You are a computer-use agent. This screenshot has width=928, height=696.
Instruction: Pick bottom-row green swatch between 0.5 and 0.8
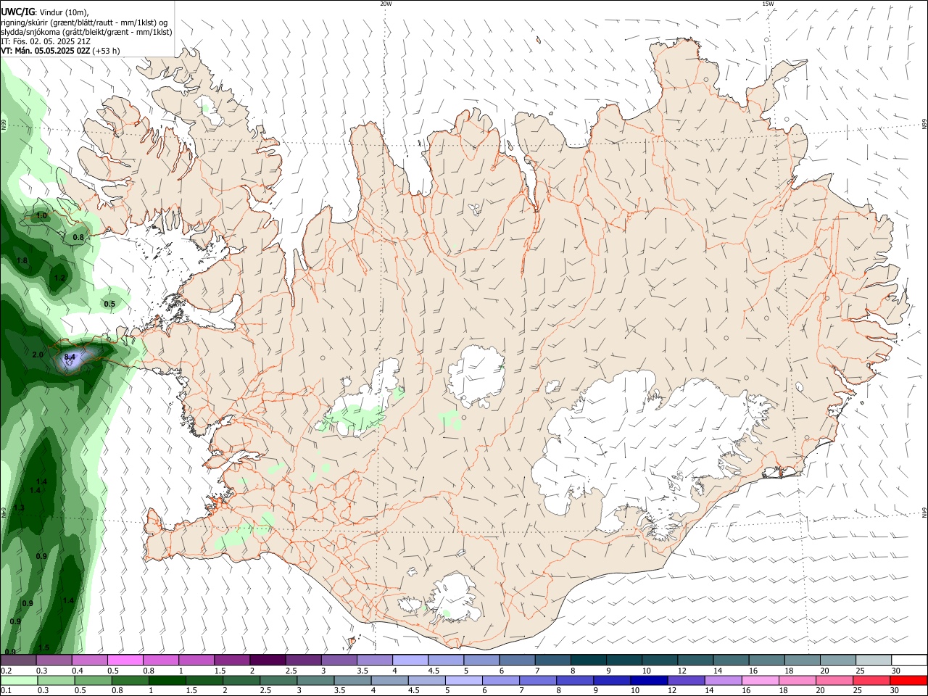point(93,681)
